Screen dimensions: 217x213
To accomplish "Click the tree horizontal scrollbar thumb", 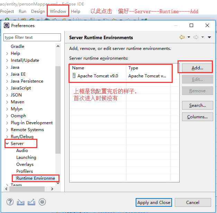I will coord(27,189).
